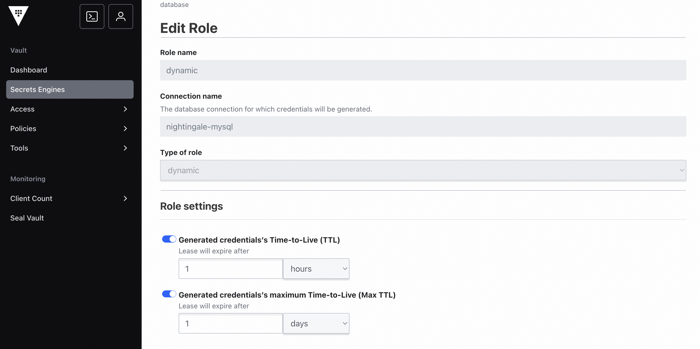
Task: Click the Client Count chevron arrow
Action: point(125,198)
